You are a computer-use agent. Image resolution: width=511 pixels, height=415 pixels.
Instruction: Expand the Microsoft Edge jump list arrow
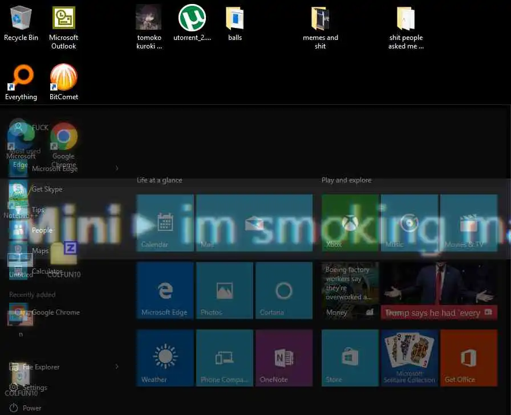coord(117,168)
